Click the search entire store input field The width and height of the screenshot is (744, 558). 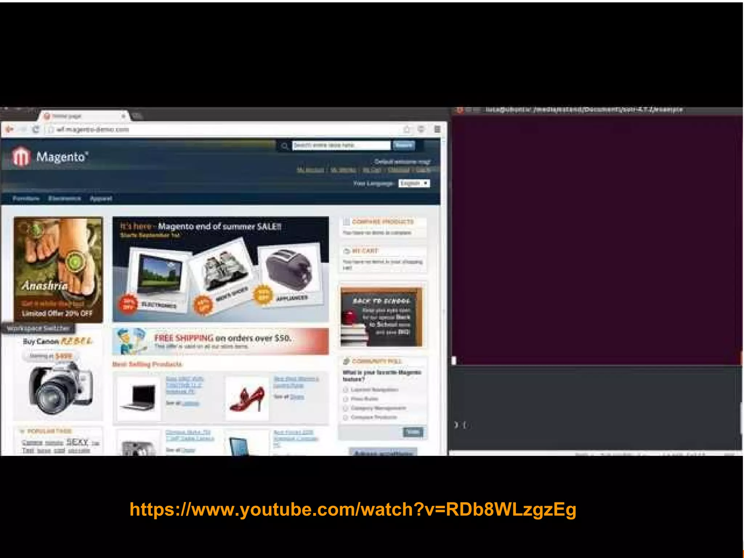[341, 145]
